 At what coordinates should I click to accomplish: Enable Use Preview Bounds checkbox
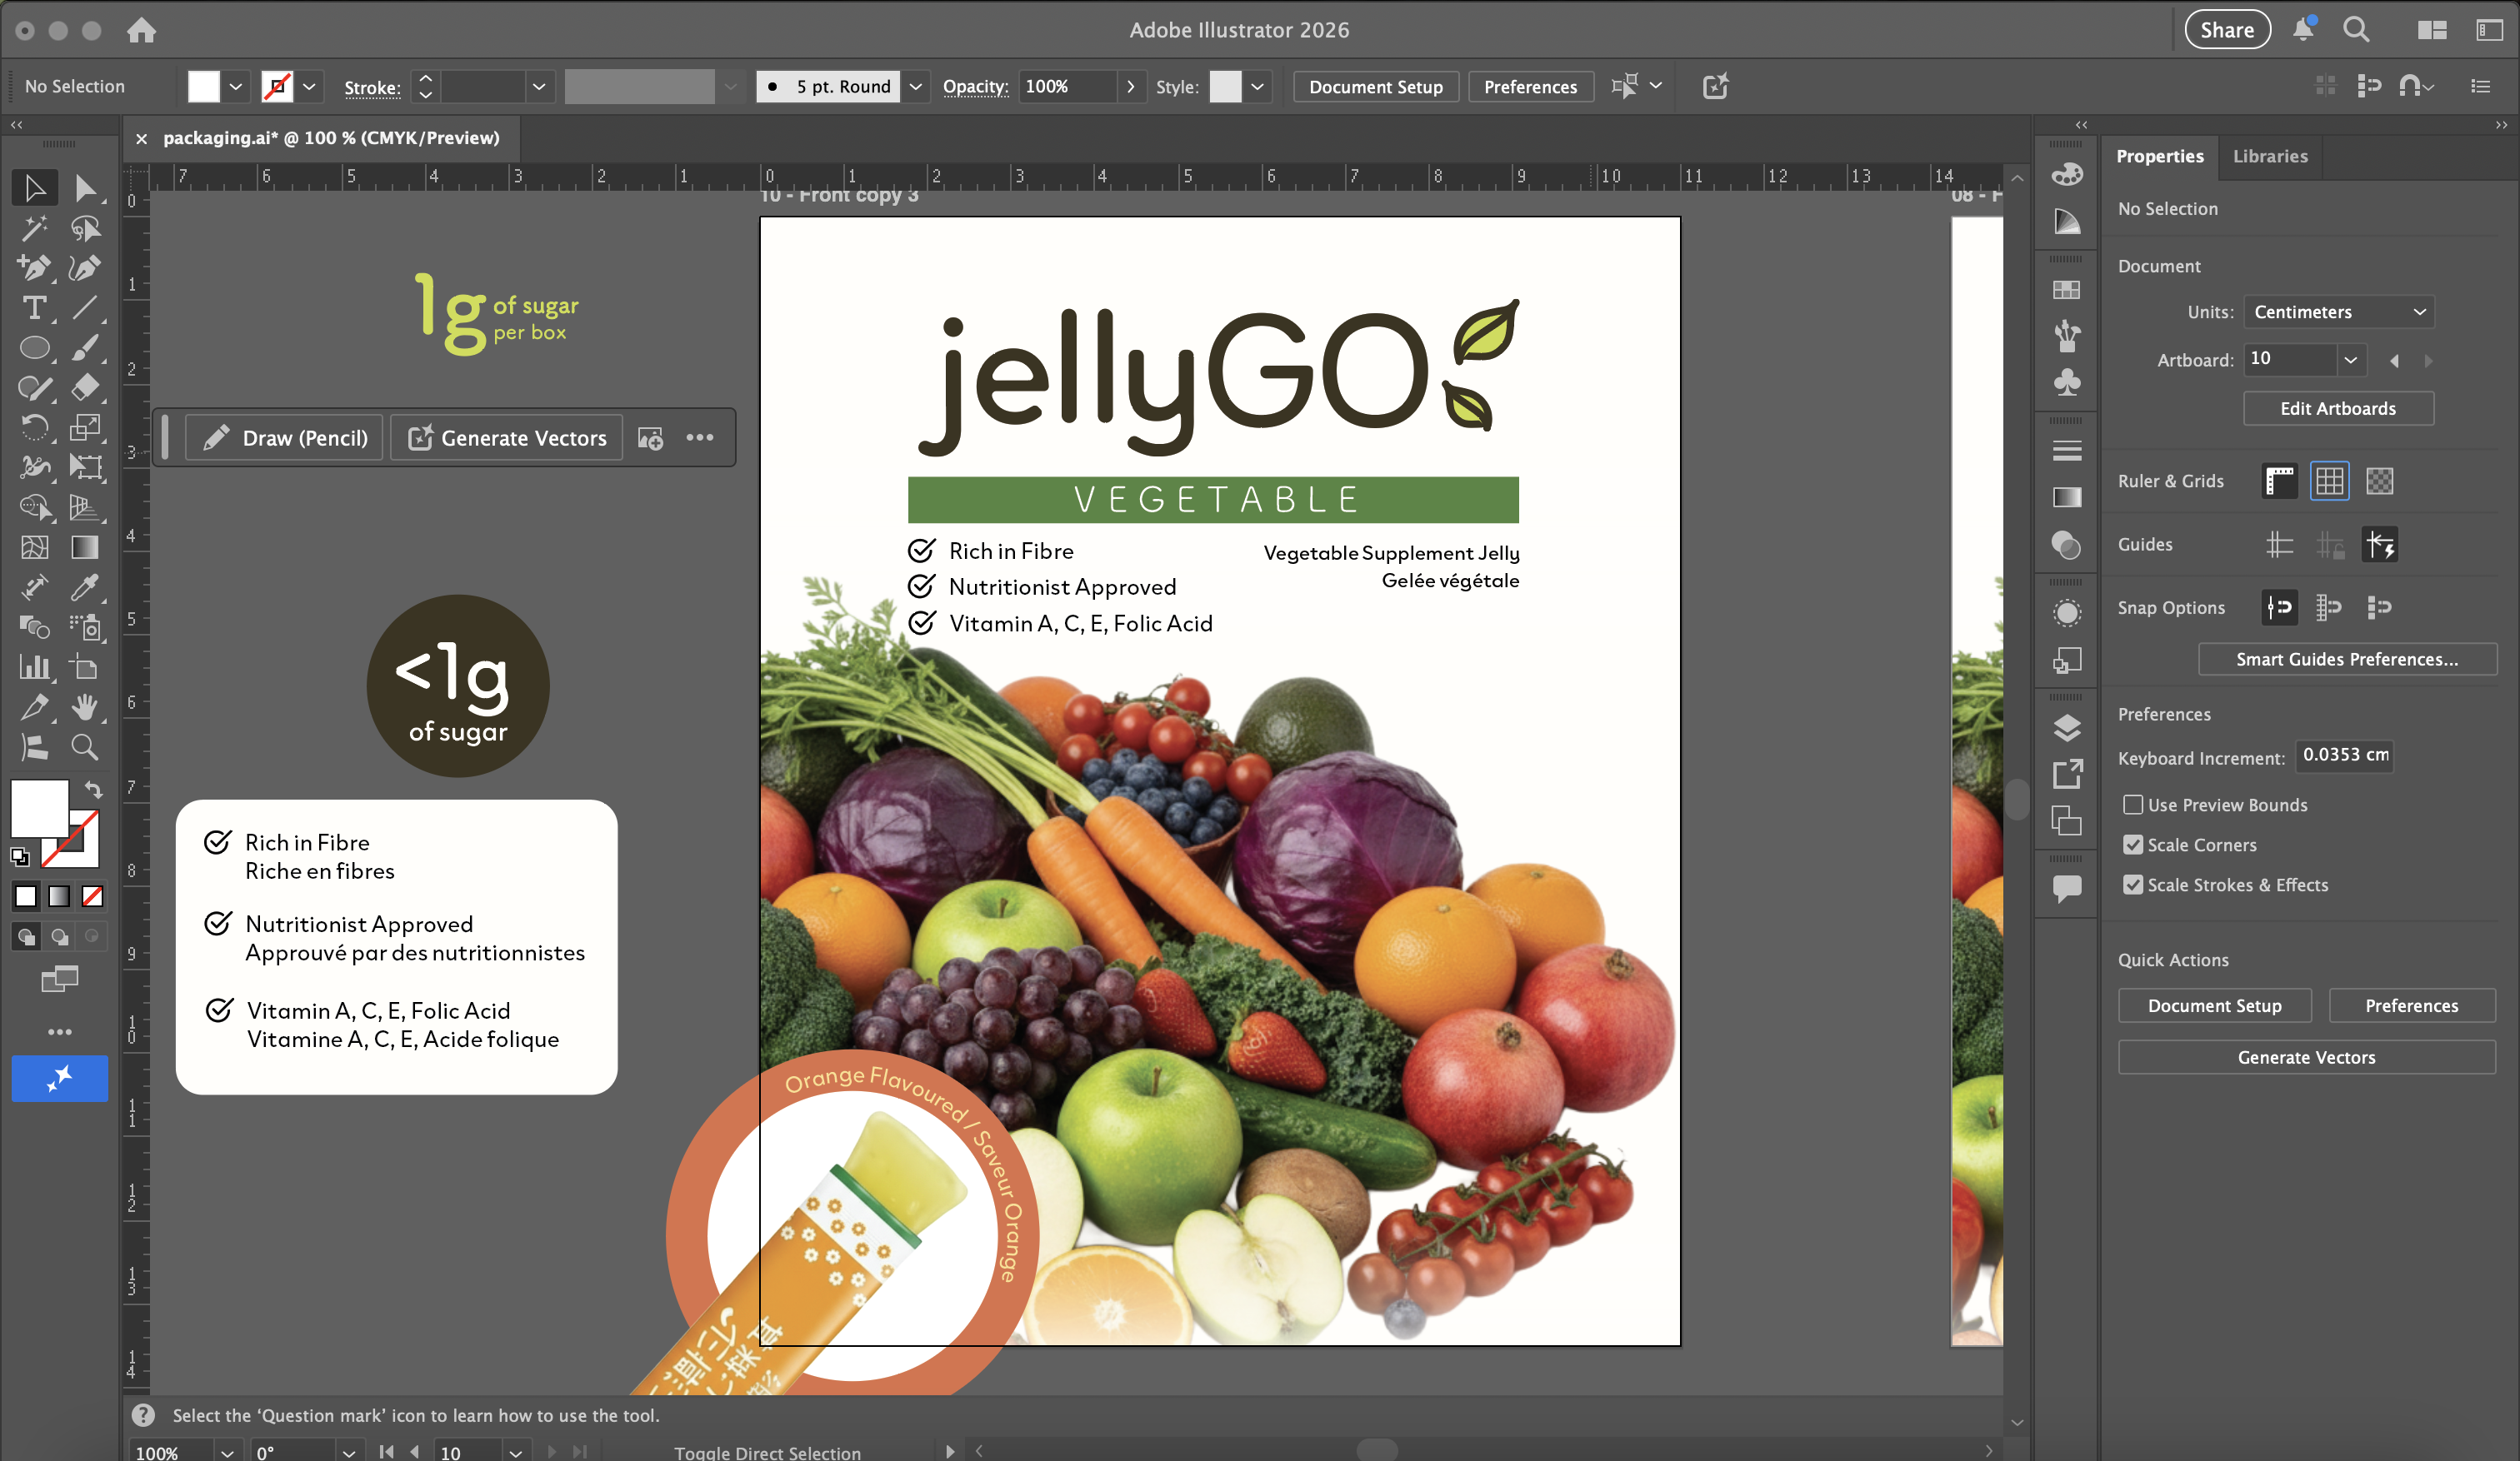[x=2132, y=805]
